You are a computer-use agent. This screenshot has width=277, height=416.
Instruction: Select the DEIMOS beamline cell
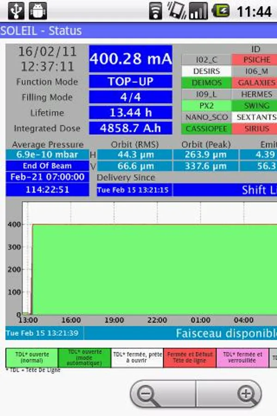pos(206,83)
